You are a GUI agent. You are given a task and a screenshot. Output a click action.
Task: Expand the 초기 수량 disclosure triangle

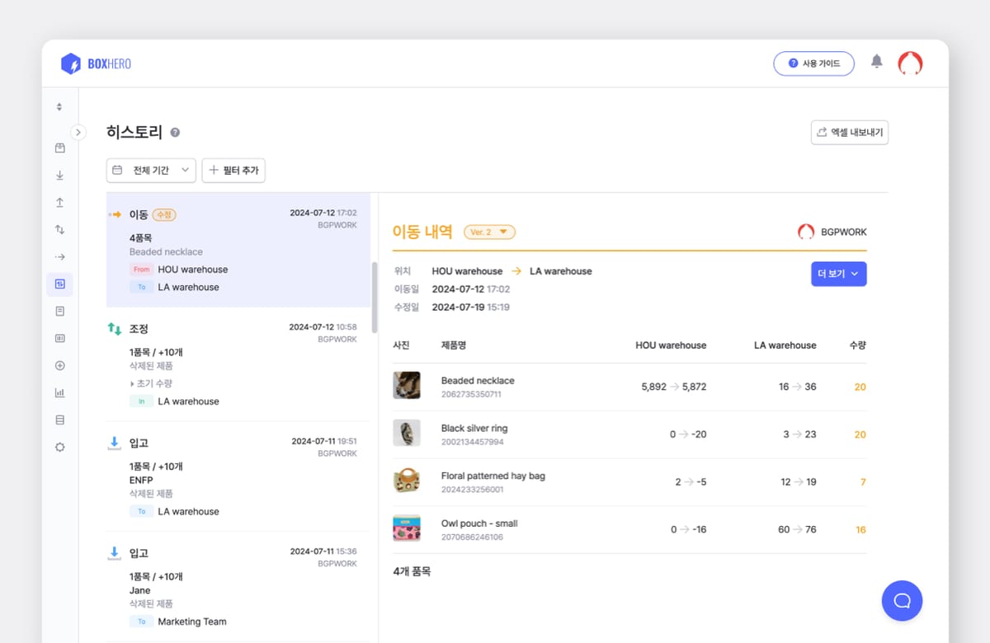(133, 384)
